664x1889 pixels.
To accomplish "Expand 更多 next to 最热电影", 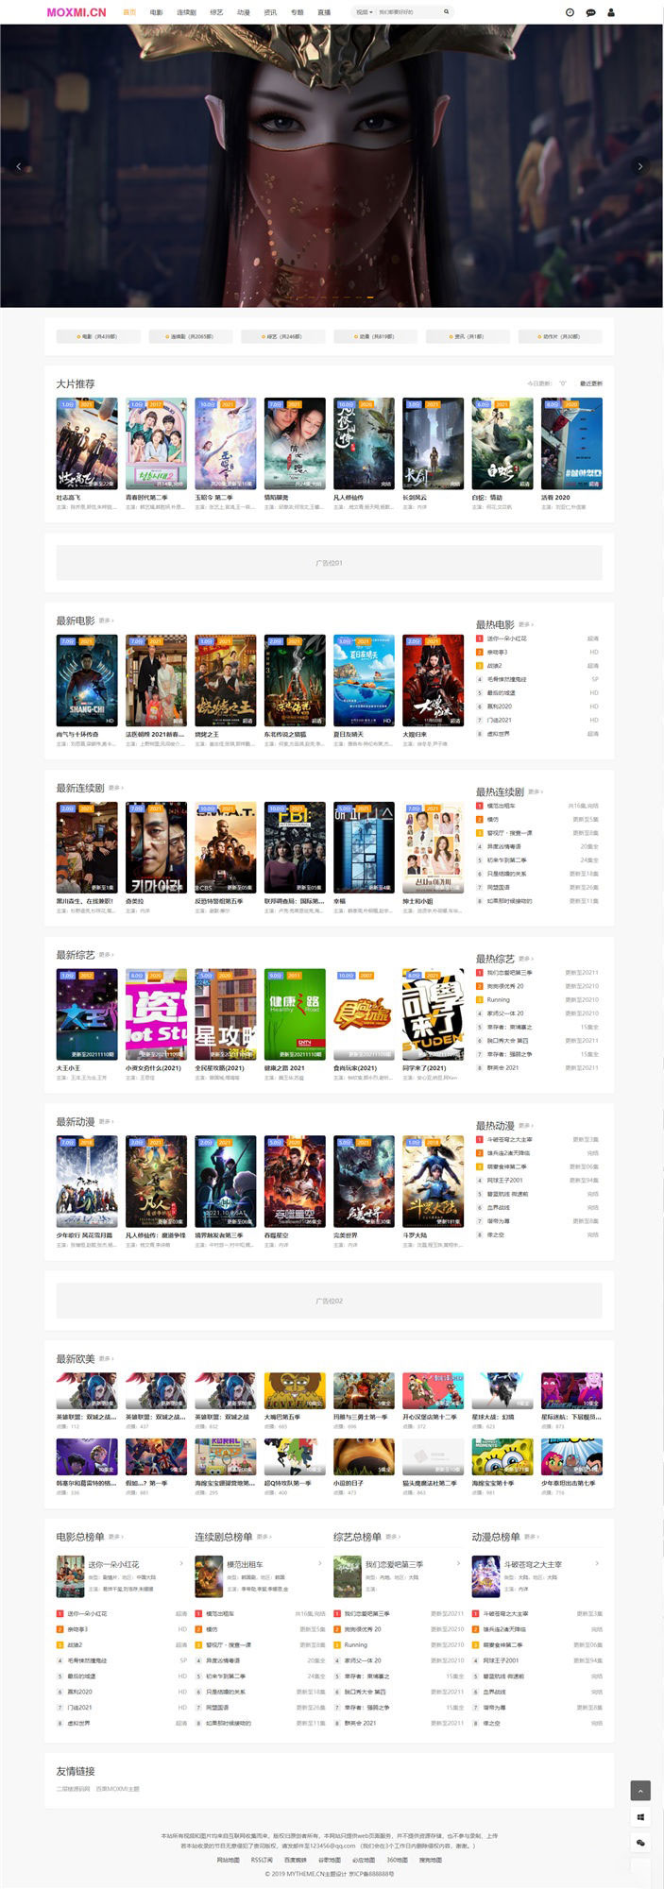I will pyautogui.click(x=526, y=624).
